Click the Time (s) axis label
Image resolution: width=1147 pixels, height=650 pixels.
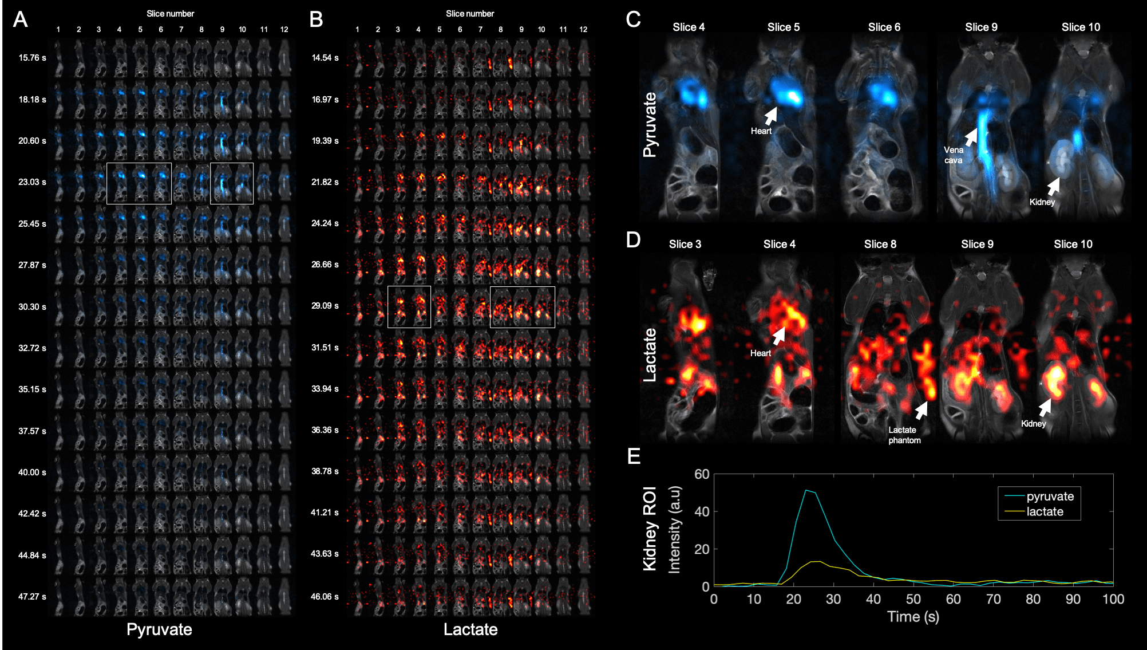(912, 617)
